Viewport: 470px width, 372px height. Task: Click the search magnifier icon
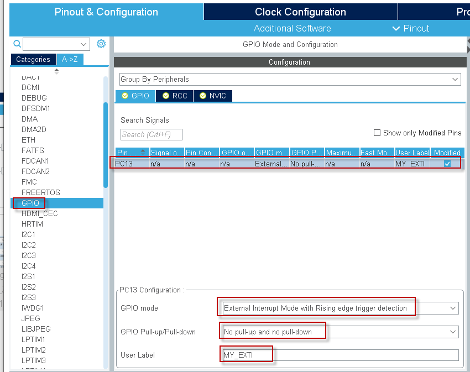click(17, 44)
